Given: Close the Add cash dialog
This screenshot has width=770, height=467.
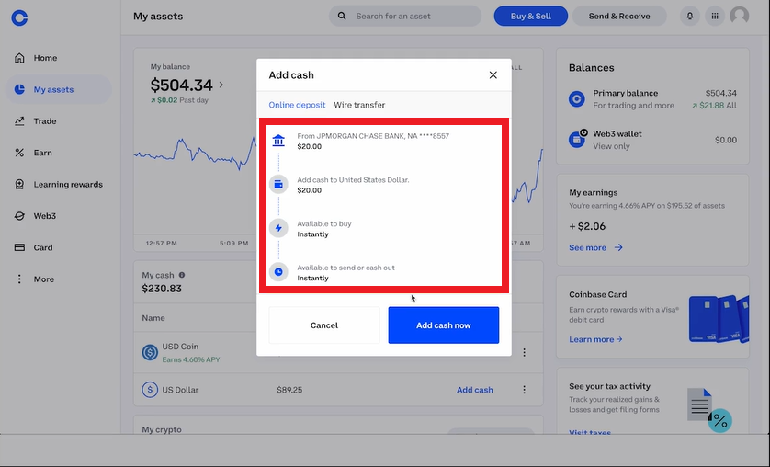Looking at the screenshot, I should (x=493, y=75).
